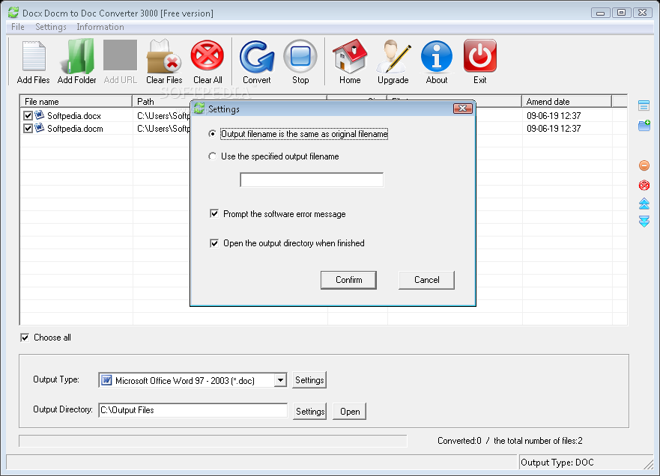Click the Cancel button in Settings dialog
This screenshot has width=660, height=476.
[x=426, y=280]
